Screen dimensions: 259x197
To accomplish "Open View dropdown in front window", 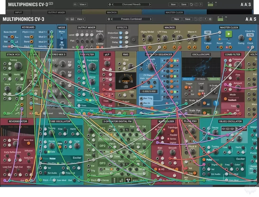I will tap(80, 19).
